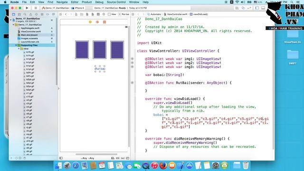Viewport: 304px width, 171px height.
Task: Open the Project navigator tab icon
Action: click(14, 14)
